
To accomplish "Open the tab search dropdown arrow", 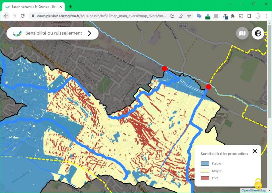I will (230, 4).
